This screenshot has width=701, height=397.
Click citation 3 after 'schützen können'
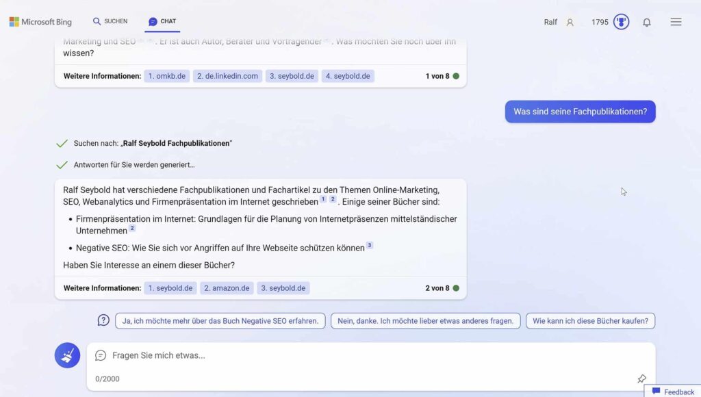coord(369,245)
